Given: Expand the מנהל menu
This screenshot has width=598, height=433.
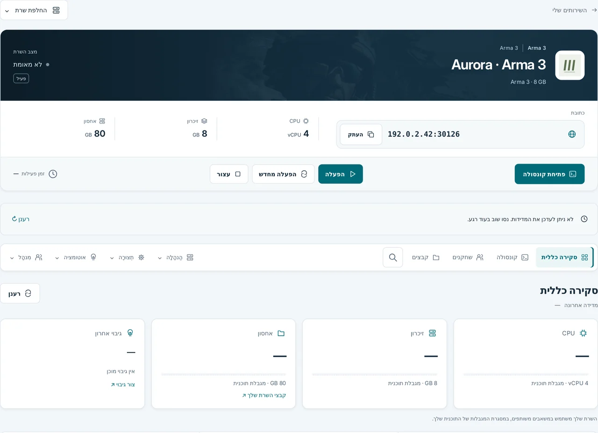Looking at the screenshot, I should [26, 257].
